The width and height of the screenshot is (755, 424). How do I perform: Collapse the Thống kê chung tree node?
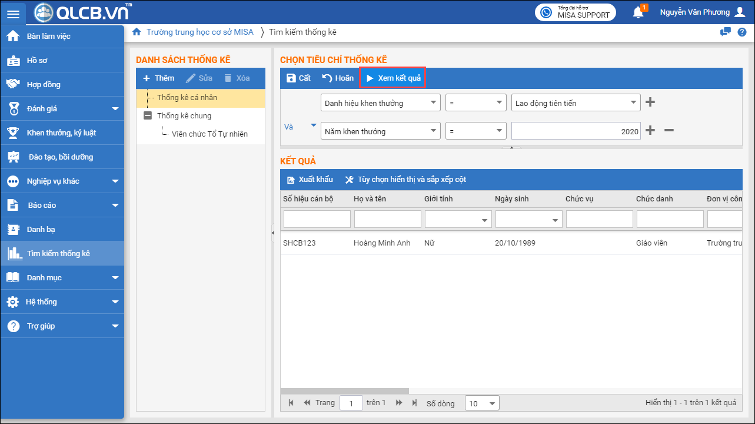click(147, 116)
